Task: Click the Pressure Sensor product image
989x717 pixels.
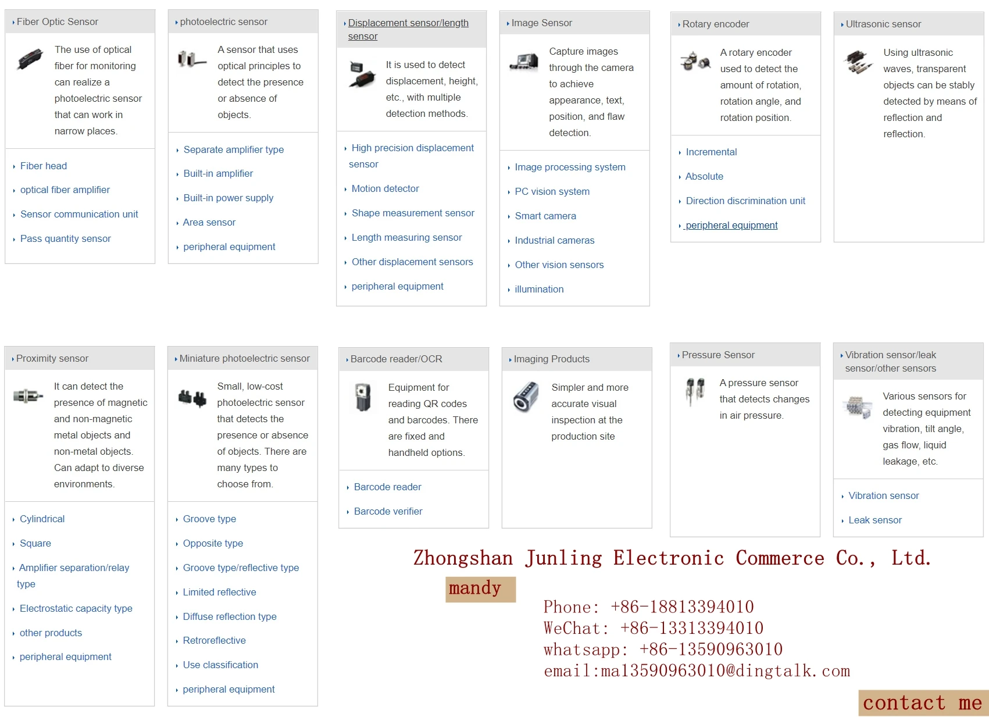Action: tap(695, 392)
